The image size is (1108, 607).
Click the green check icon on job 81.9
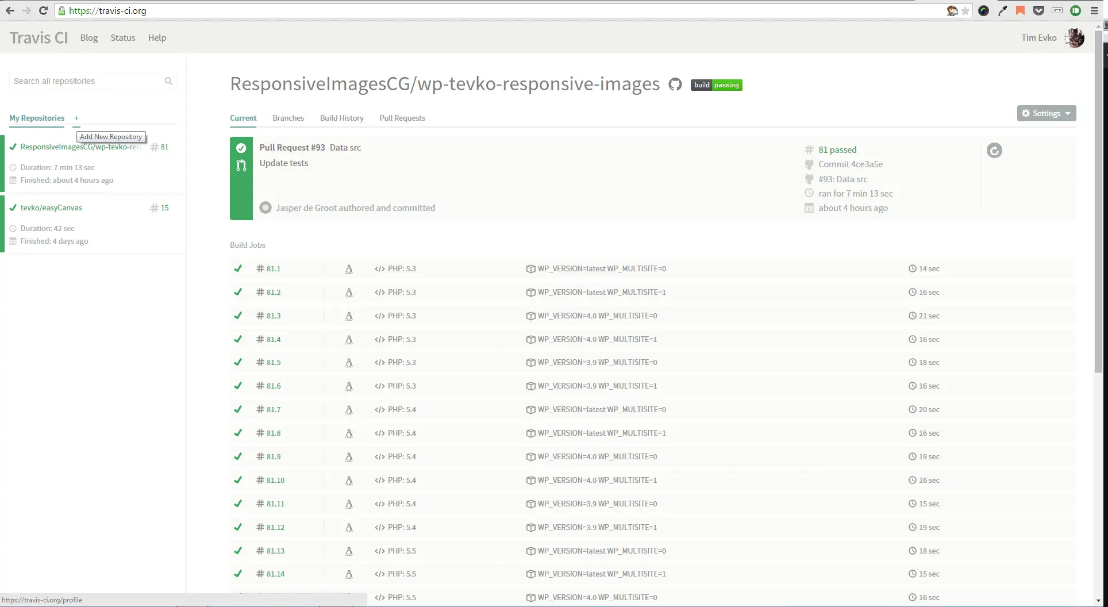tap(238, 456)
